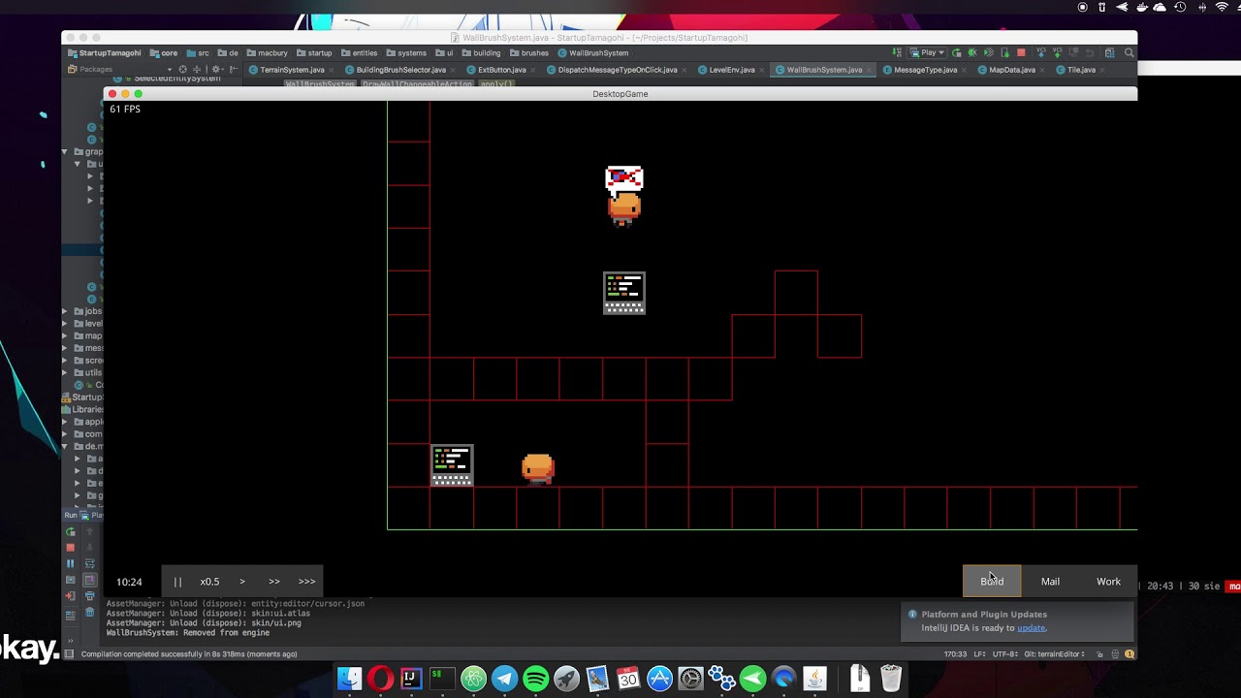This screenshot has height=698, width=1241.
Task: Click the computer terminal sprite in center room
Action: pos(624,293)
